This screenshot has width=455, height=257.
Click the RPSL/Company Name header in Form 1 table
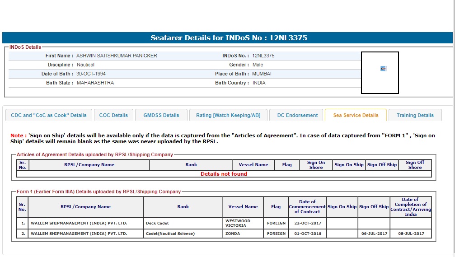[x=85, y=207]
